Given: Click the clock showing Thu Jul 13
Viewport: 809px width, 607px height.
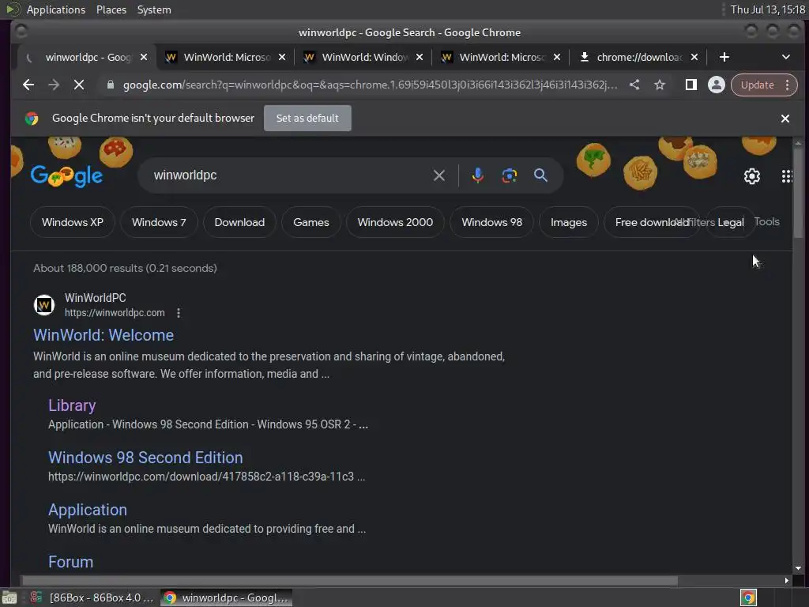Looking at the screenshot, I should [767, 9].
